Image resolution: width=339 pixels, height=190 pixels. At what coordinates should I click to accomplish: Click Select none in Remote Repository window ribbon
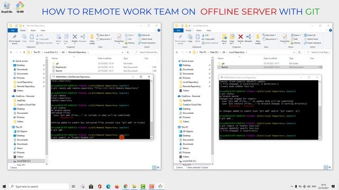(x=145, y=39)
